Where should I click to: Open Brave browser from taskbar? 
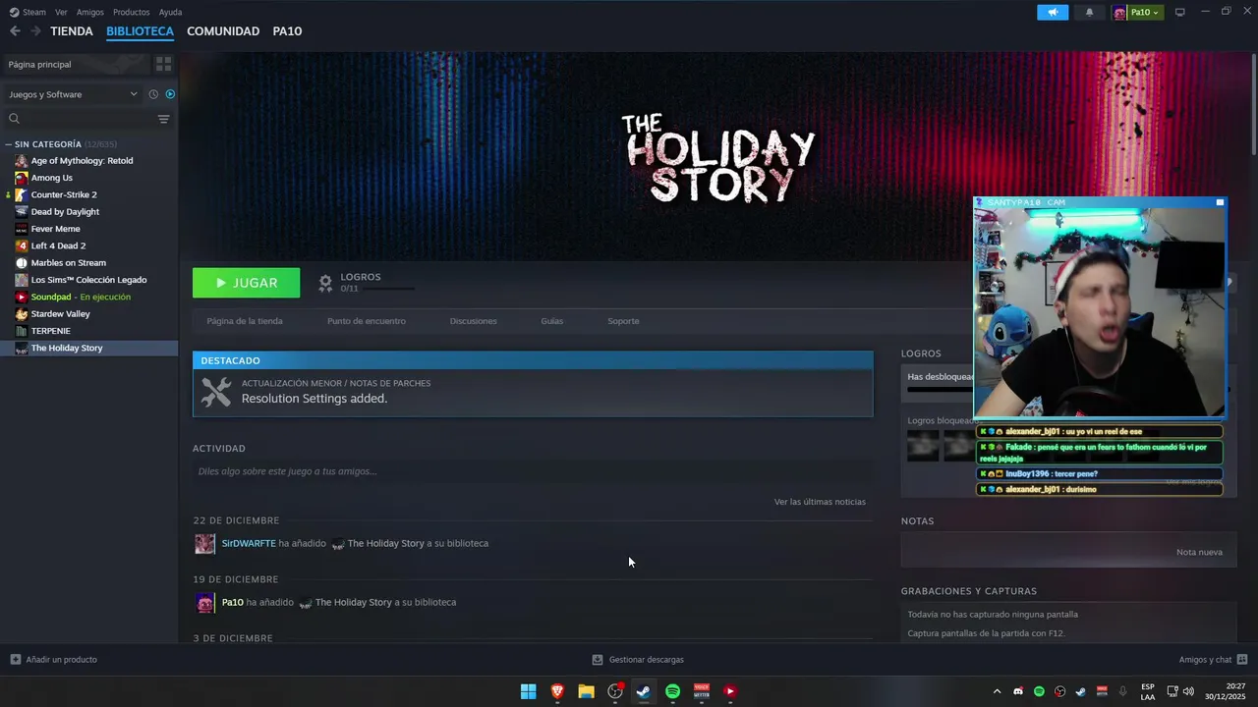pos(557,691)
